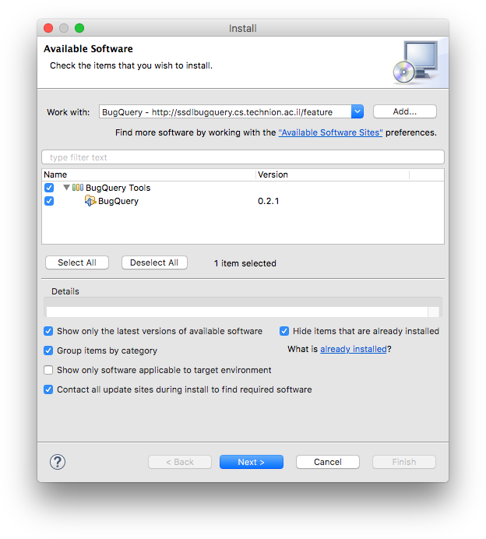Select the BugQuery Tools row label
The height and width of the screenshot is (539, 486).
click(x=118, y=188)
